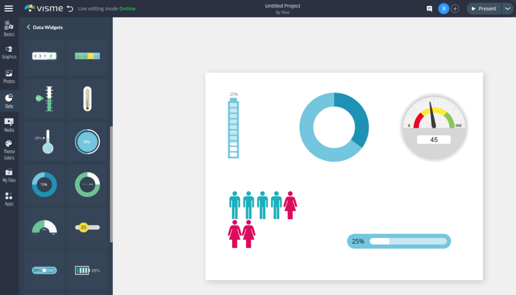The image size is (516, 295).
Task: Open the Graphics sidebar tab
Action: pos(9,52)
